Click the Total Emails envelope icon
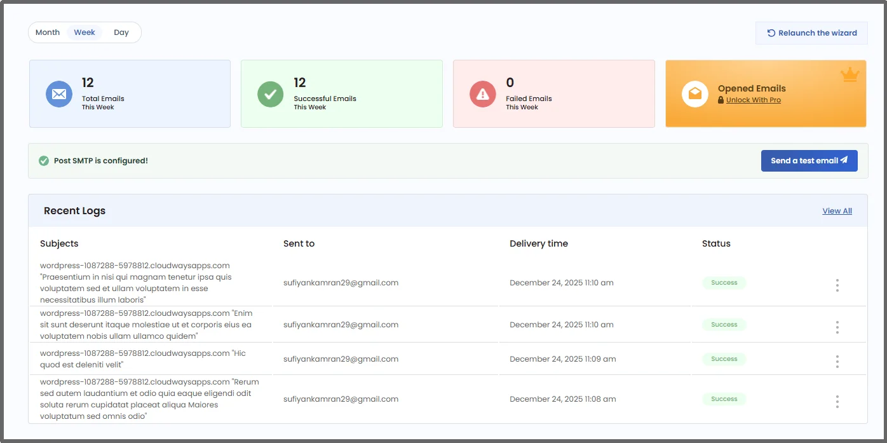 coord(59,93)
